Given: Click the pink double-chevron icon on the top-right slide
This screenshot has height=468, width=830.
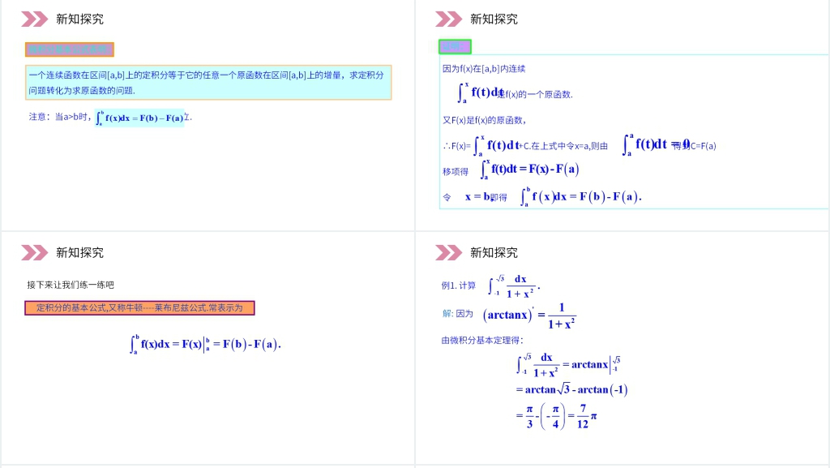Looking at the screenshot, I should [448, 19].
